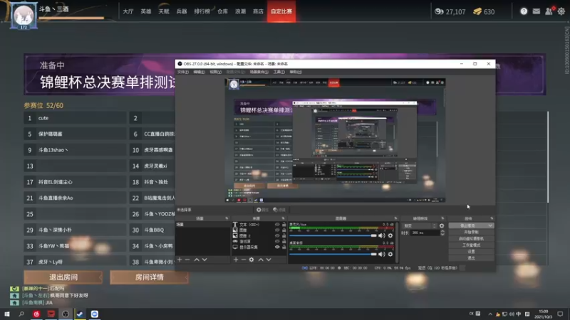Select participant slot 1 'cute'
570x320 pixels.
76,118
